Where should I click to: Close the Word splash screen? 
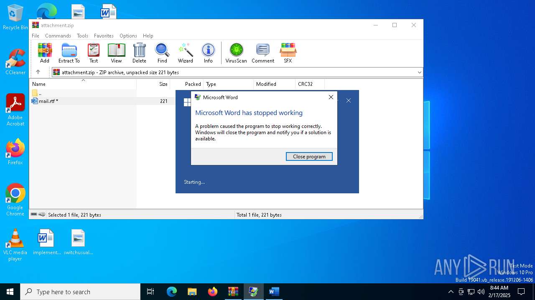tap(349, 100)
